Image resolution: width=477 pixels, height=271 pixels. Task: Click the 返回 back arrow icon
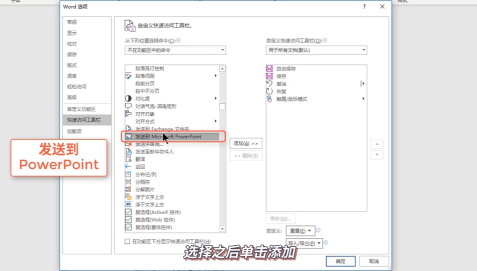(128, 167)
